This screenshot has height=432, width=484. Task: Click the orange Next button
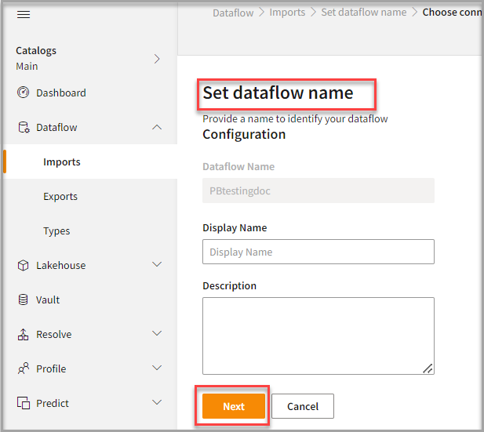[234, 406]
